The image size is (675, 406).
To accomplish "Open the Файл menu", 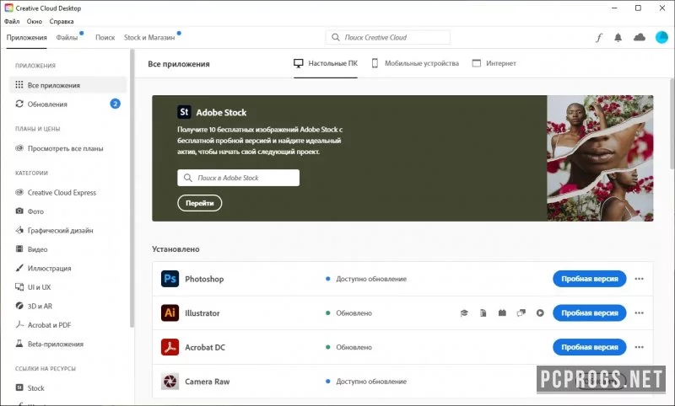I will pyautogui.click(x=12, y=21).
